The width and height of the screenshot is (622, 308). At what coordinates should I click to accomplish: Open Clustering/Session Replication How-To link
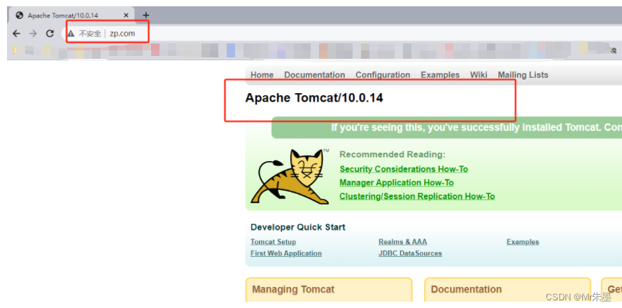point(417,196)
